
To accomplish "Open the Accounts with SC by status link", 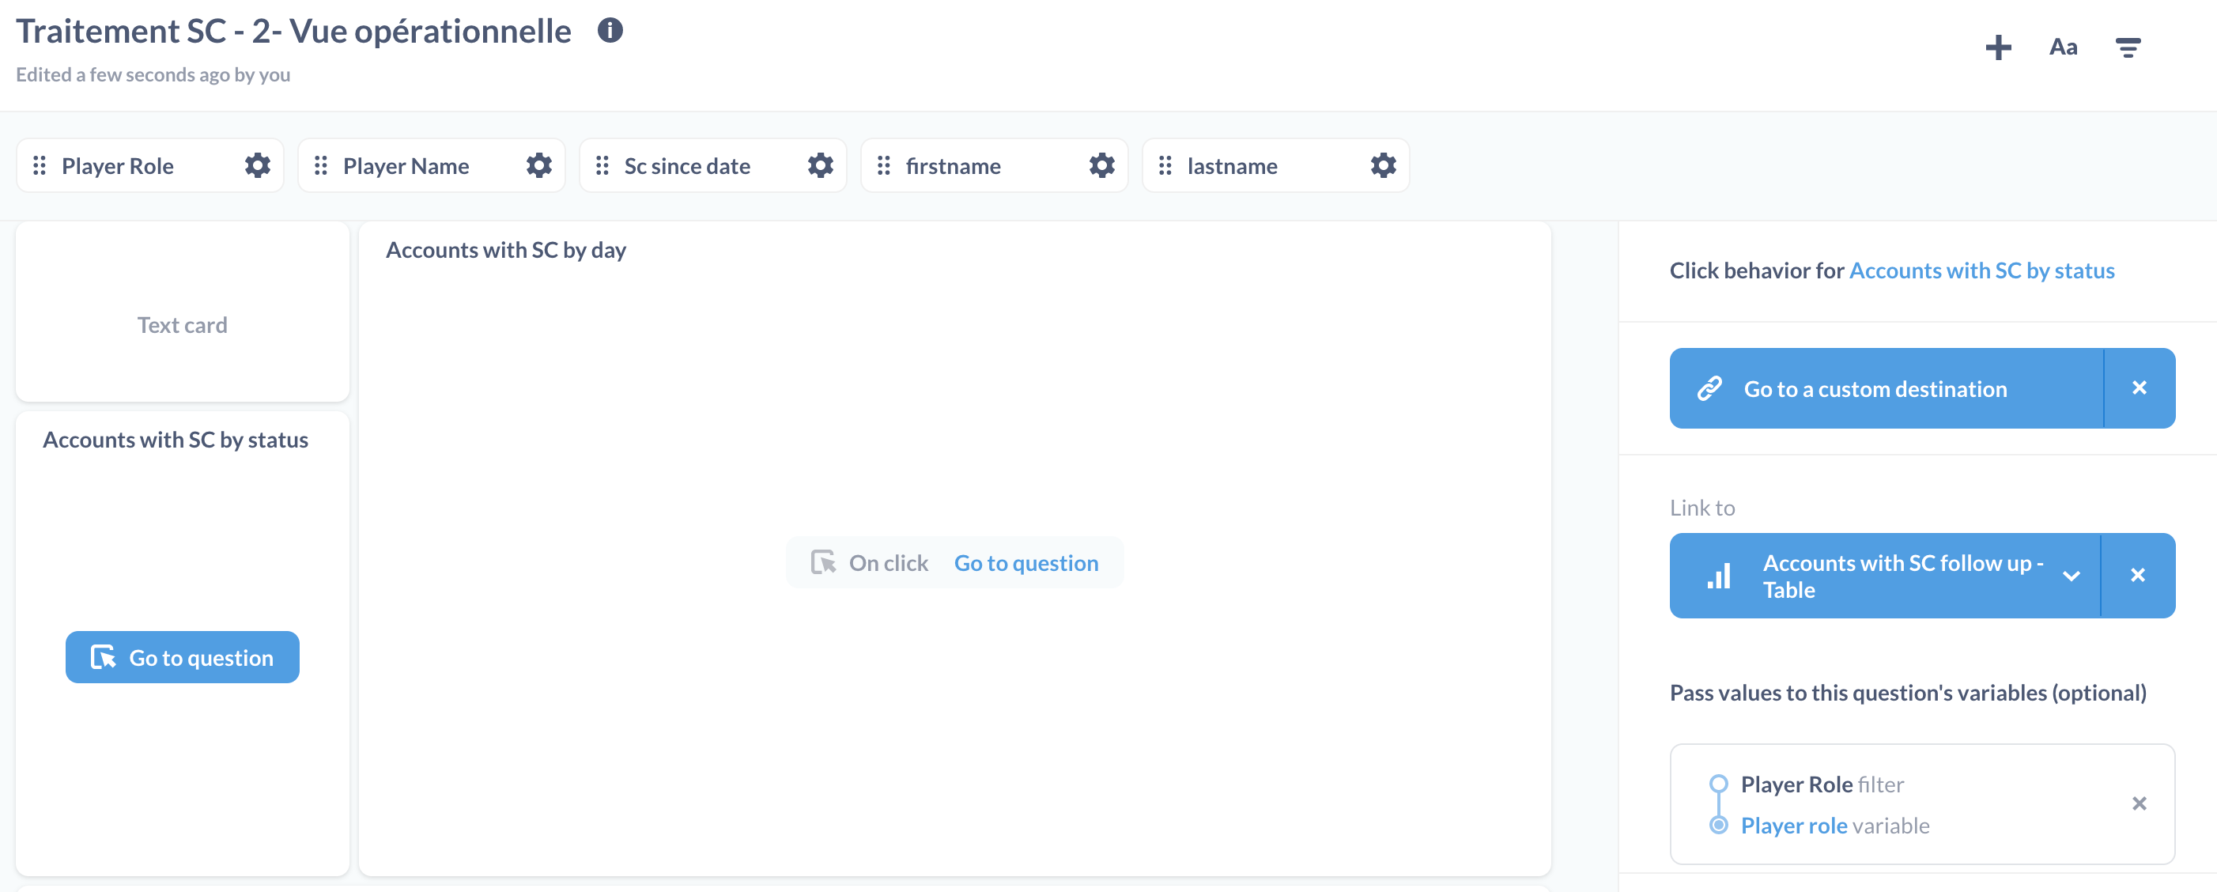I will (1982, 270).
